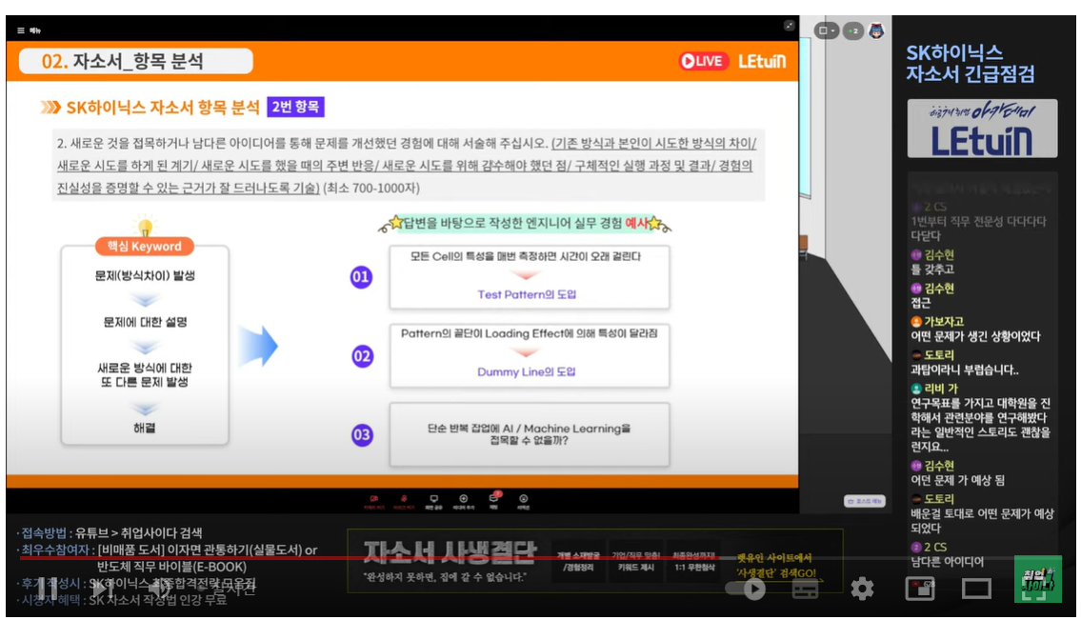Switch to miniplayer mode
This screenshot has height=620, width=1081.
point(920,589)
